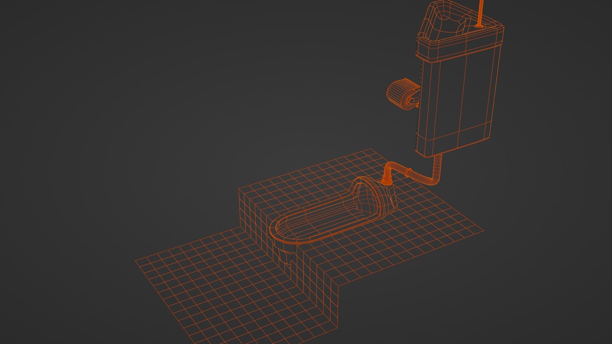
Task: Select the supply pipe above the cistern
Action: click(x=480, y=12)
